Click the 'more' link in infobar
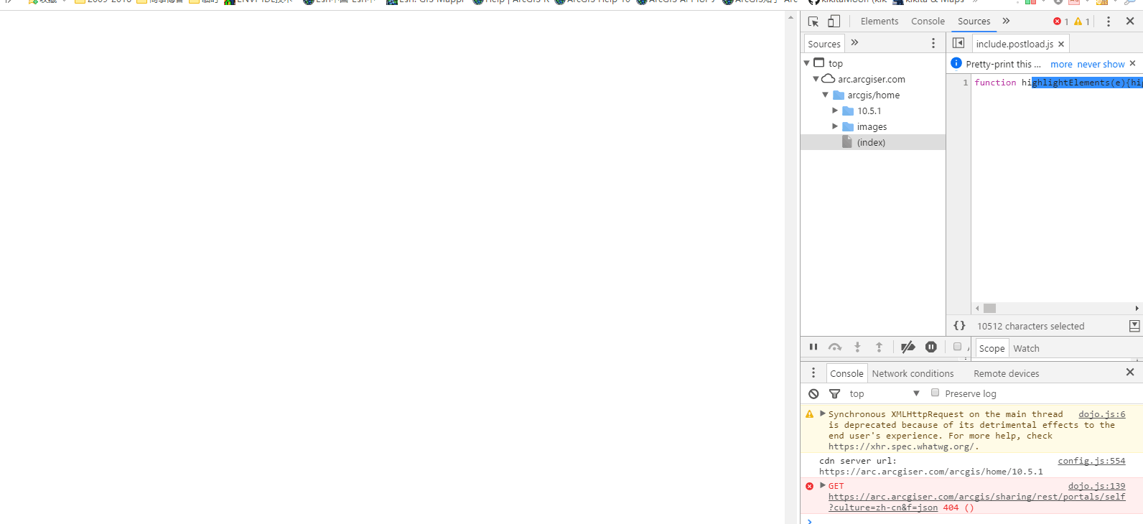1143x524 pixels. [1061, 64]
